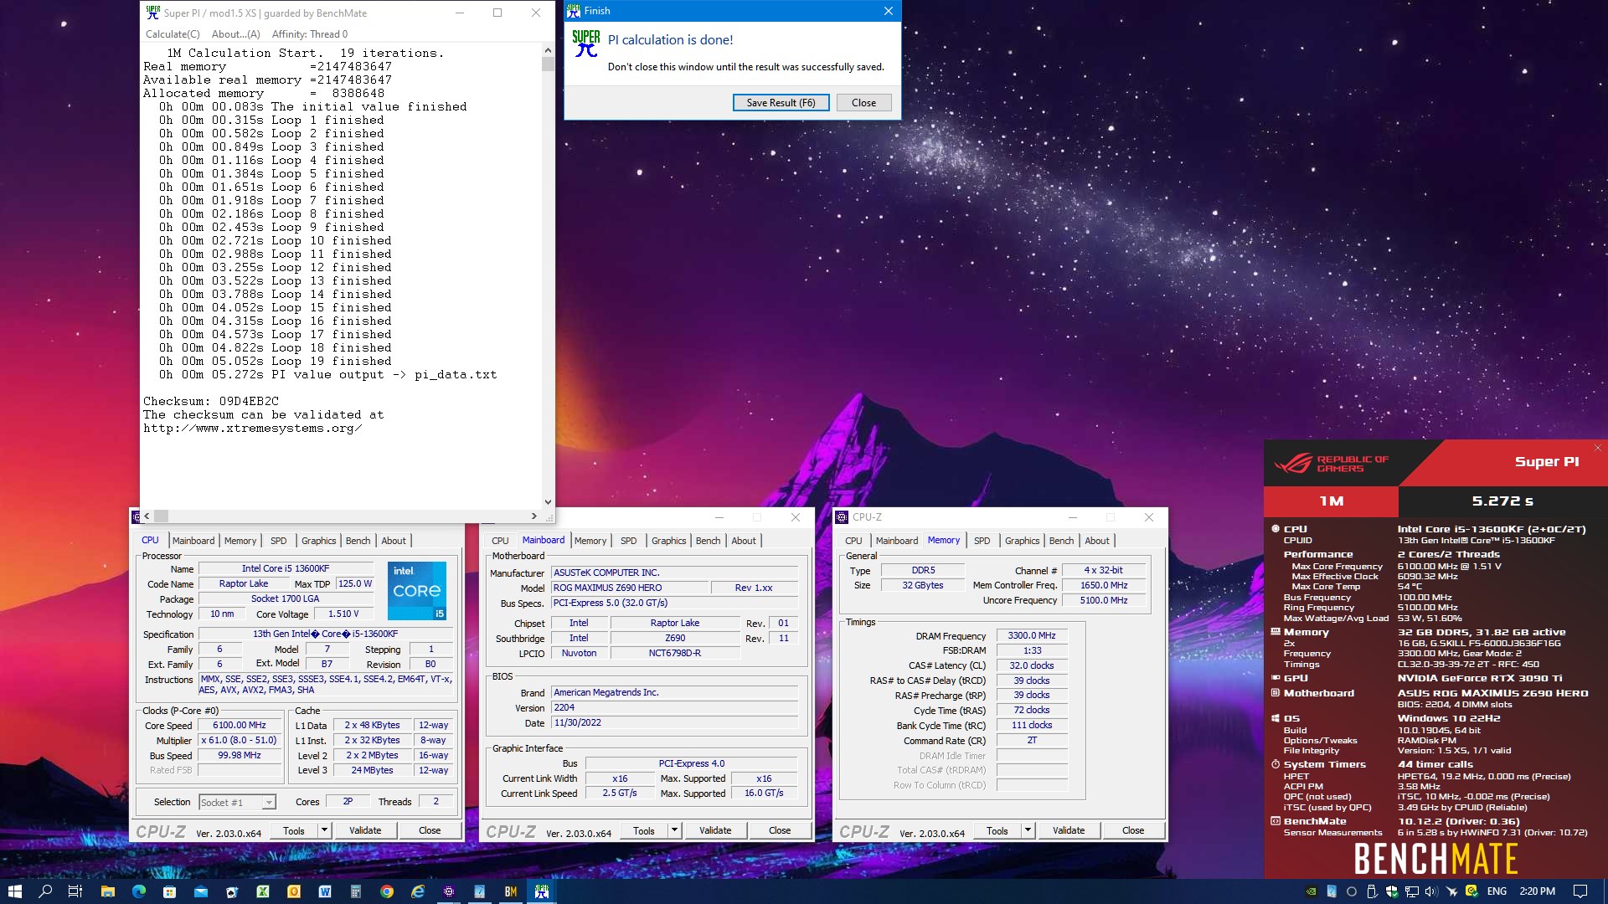The height and width of the screenshot is (904, 1608).
Task: Click the airplane mode tray icon
Action: [x=1451, y=891]
